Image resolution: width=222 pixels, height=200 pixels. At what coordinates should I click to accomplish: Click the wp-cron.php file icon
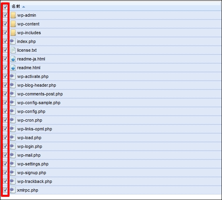pyautogui.click(x=13, y=120)
